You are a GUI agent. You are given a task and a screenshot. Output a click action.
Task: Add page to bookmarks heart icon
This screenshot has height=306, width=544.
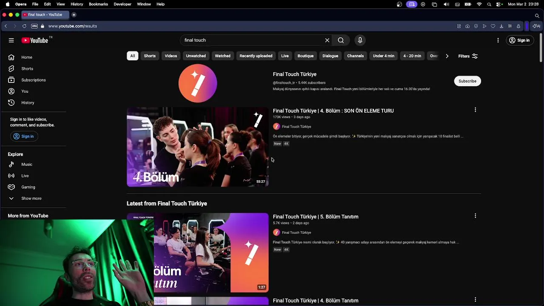(493, 26)
